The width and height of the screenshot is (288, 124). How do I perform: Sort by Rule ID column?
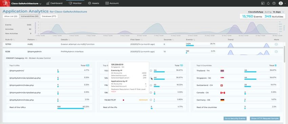pos(10,39)
